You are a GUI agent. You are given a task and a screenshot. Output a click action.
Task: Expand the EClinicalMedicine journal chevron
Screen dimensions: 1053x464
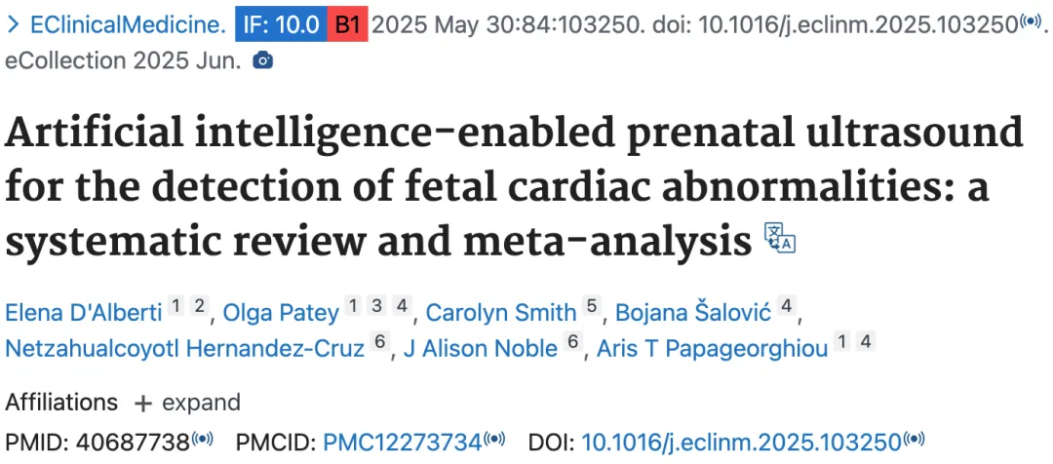(13, 25)
